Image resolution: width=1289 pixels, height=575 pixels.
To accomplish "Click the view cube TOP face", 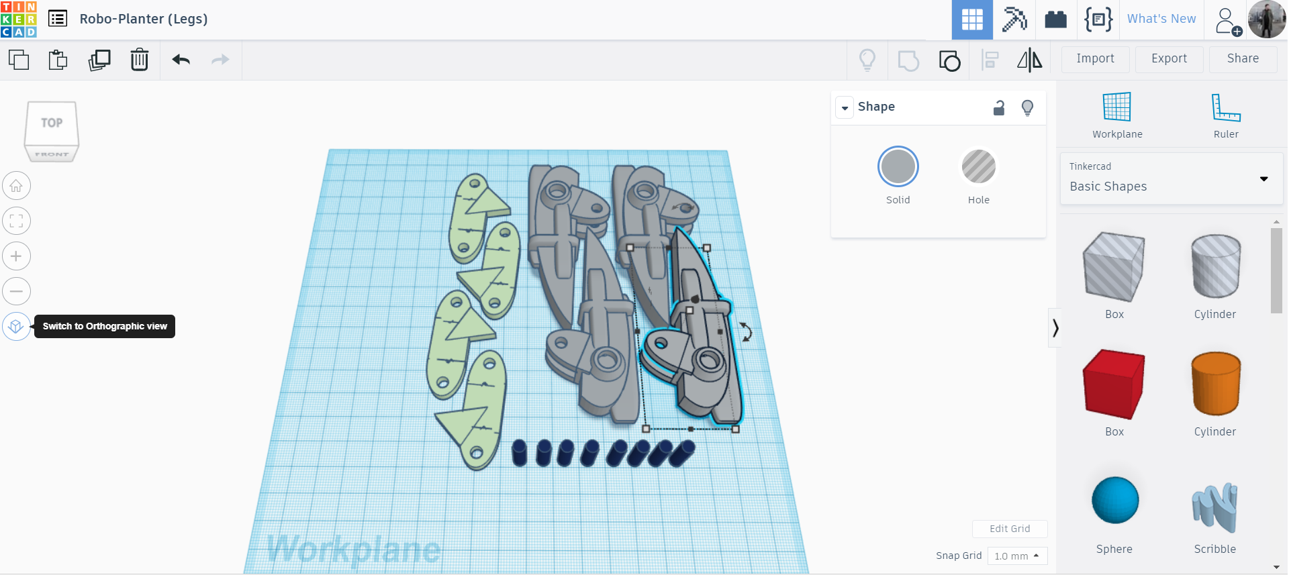I will coord(52,123).
